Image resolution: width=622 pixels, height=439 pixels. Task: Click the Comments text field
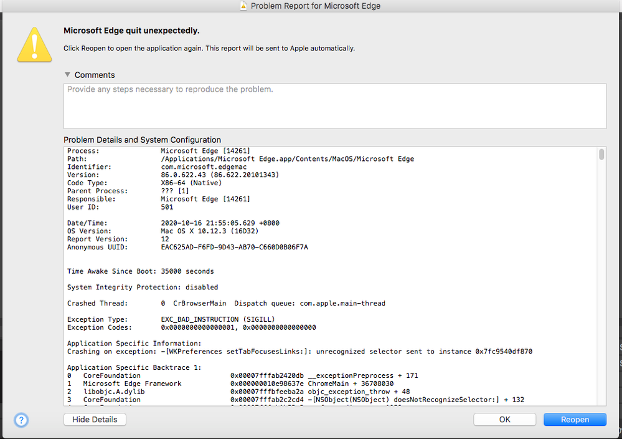335,106
